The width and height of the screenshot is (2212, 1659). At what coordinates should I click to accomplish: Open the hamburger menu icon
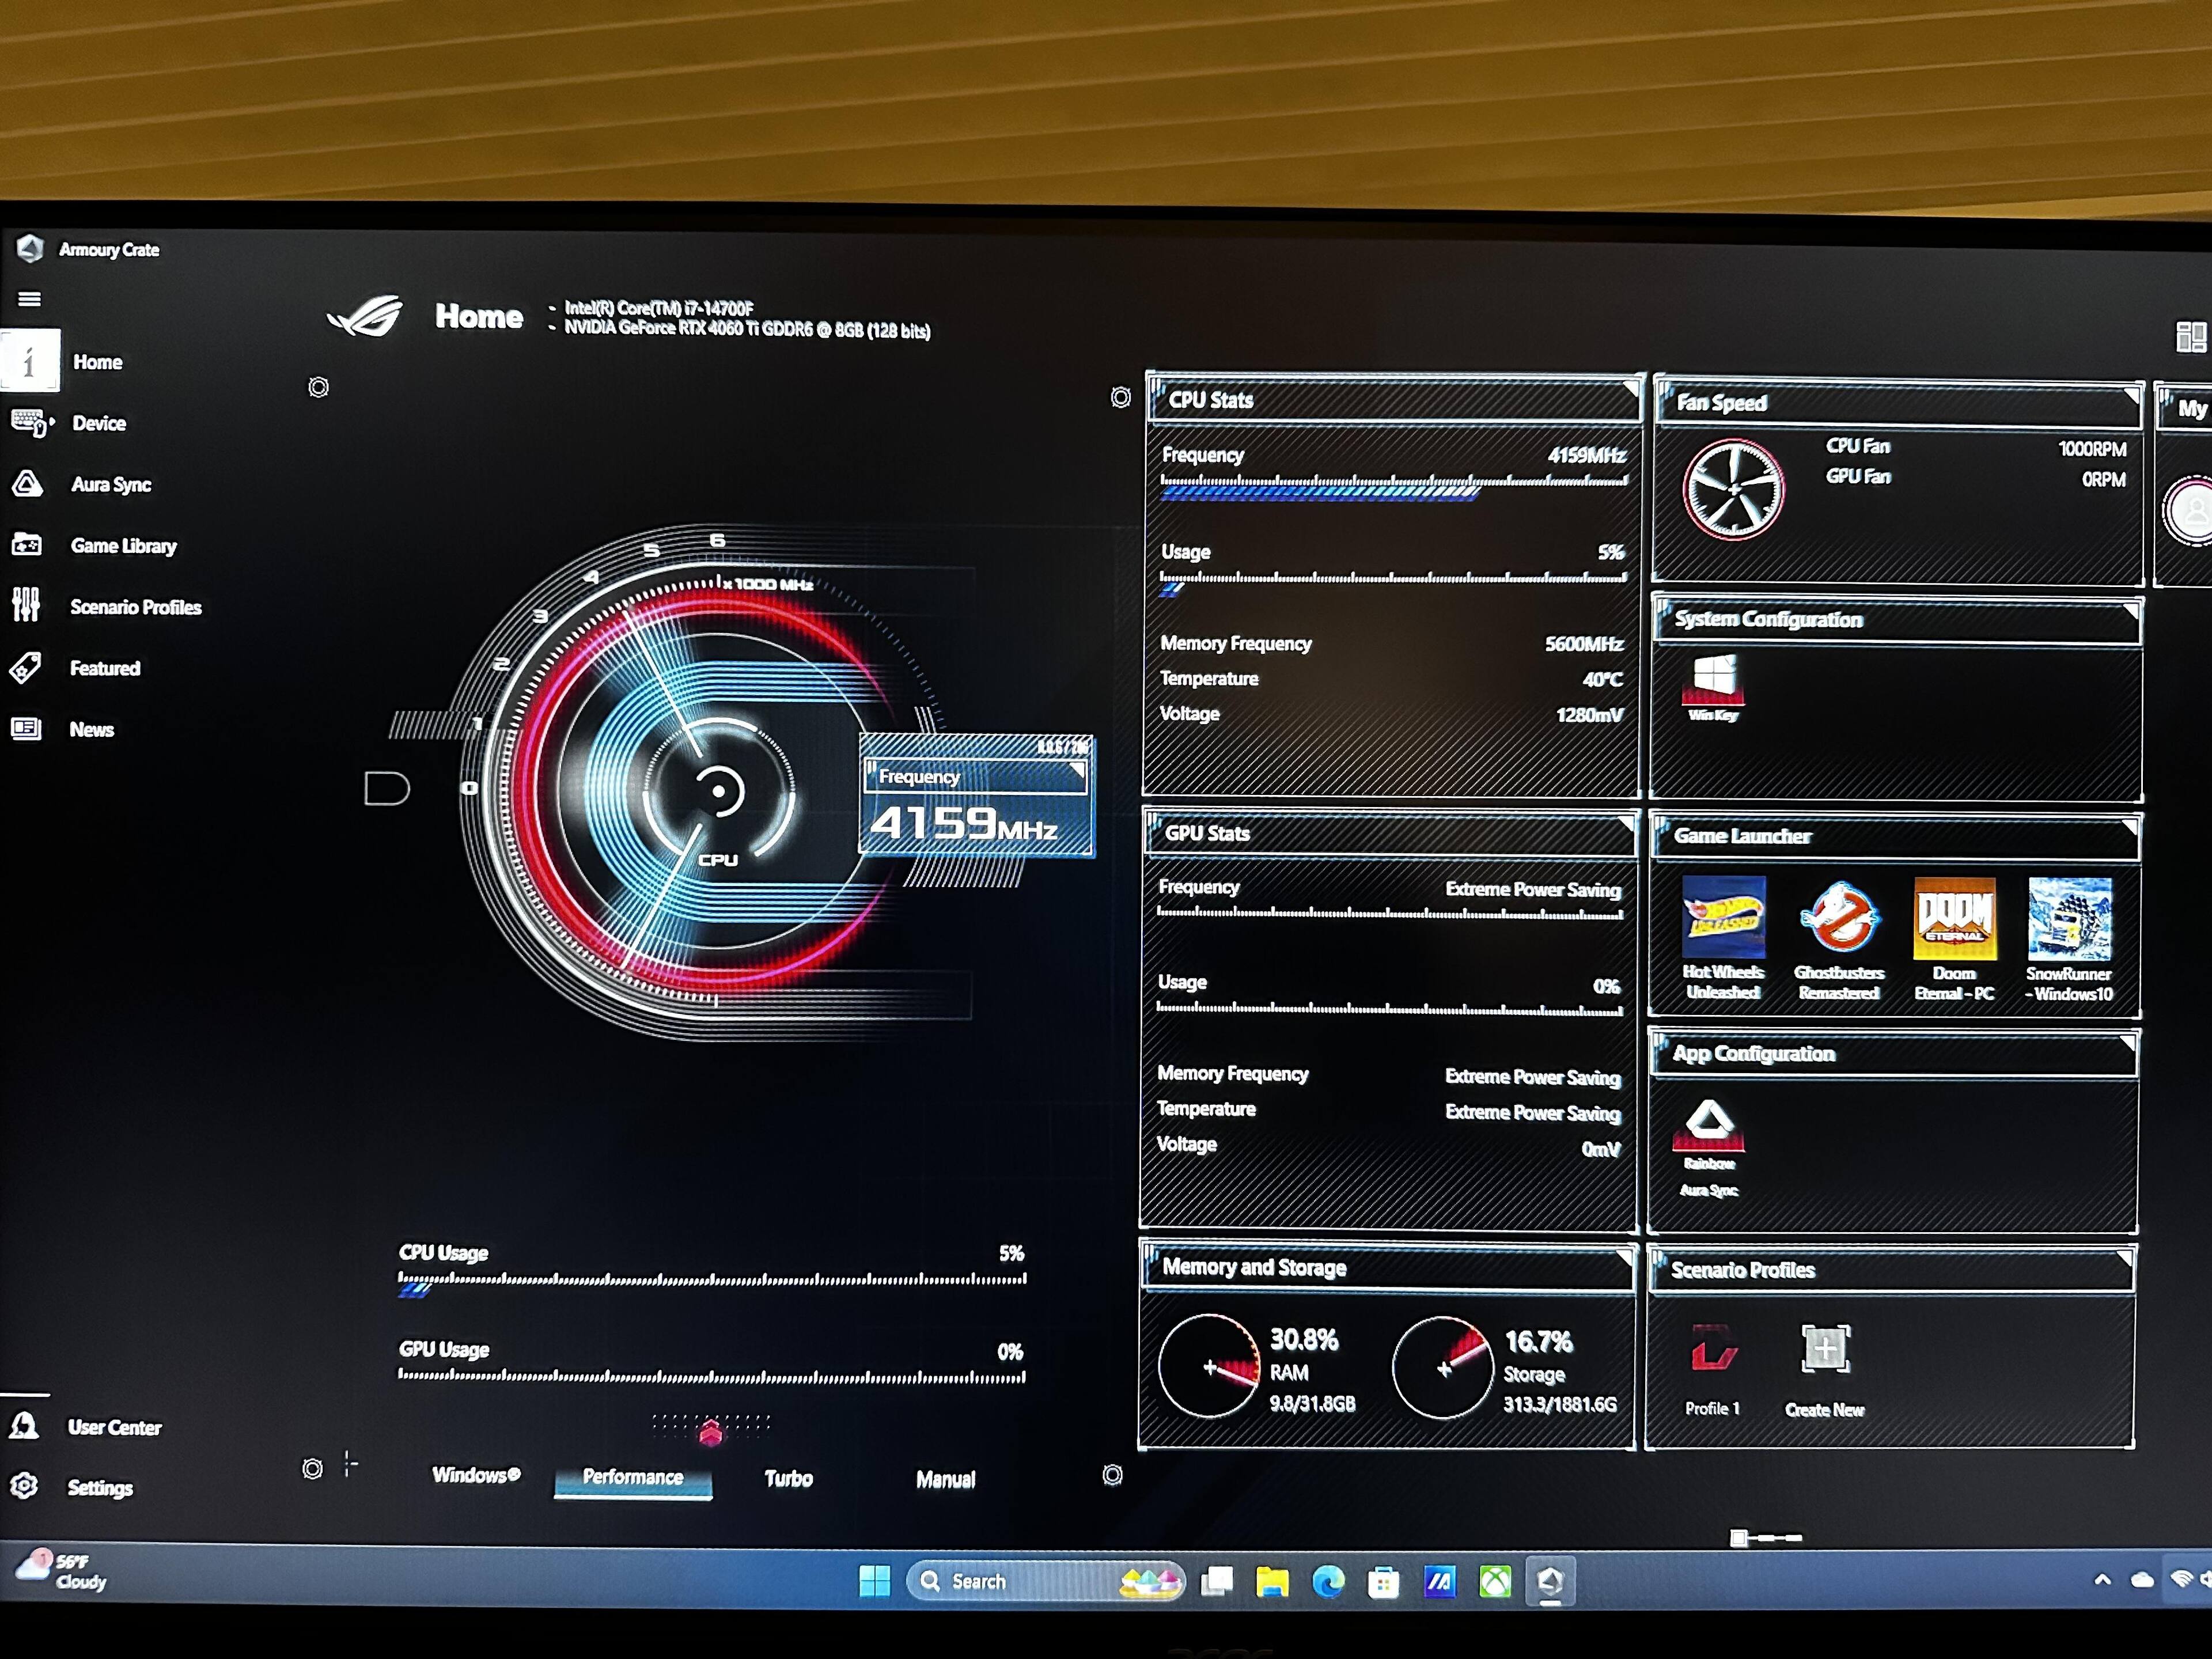coord(29,298)
